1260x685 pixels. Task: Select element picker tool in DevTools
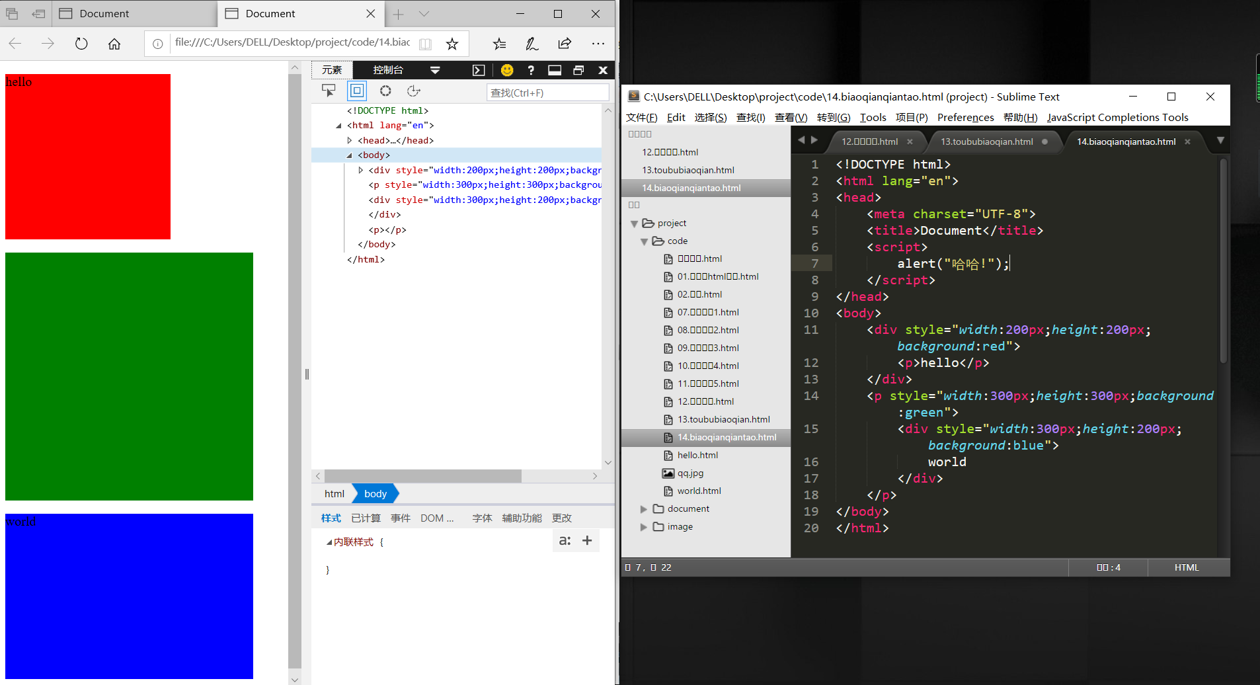coord(329,91)
